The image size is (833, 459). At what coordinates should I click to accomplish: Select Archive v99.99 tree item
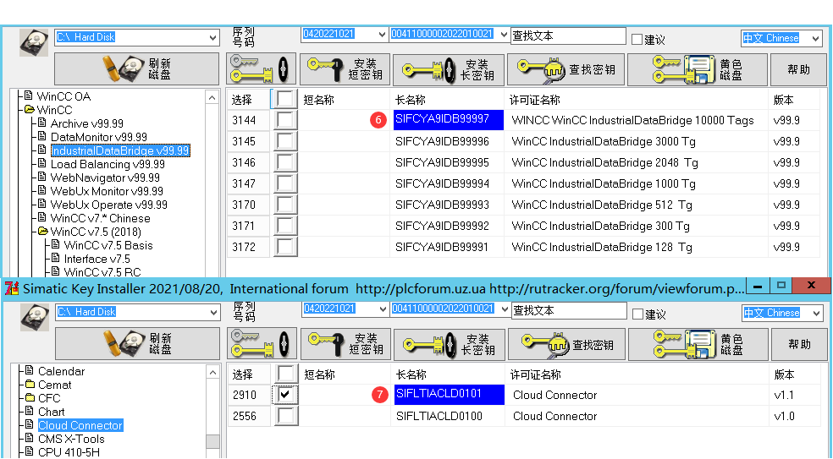click(x=86, y=123)
